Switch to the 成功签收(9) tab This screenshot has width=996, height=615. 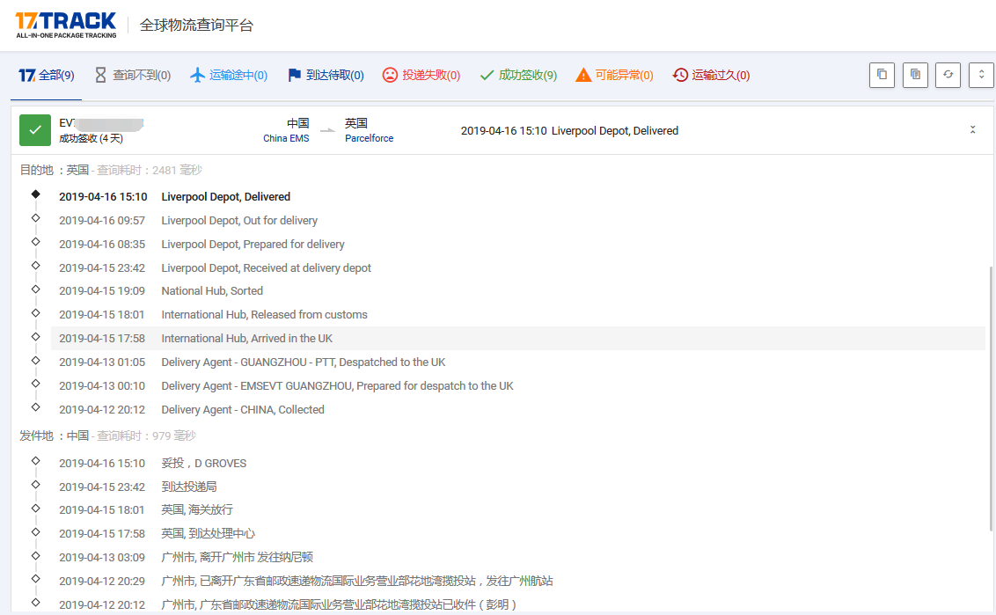(518, 76)
